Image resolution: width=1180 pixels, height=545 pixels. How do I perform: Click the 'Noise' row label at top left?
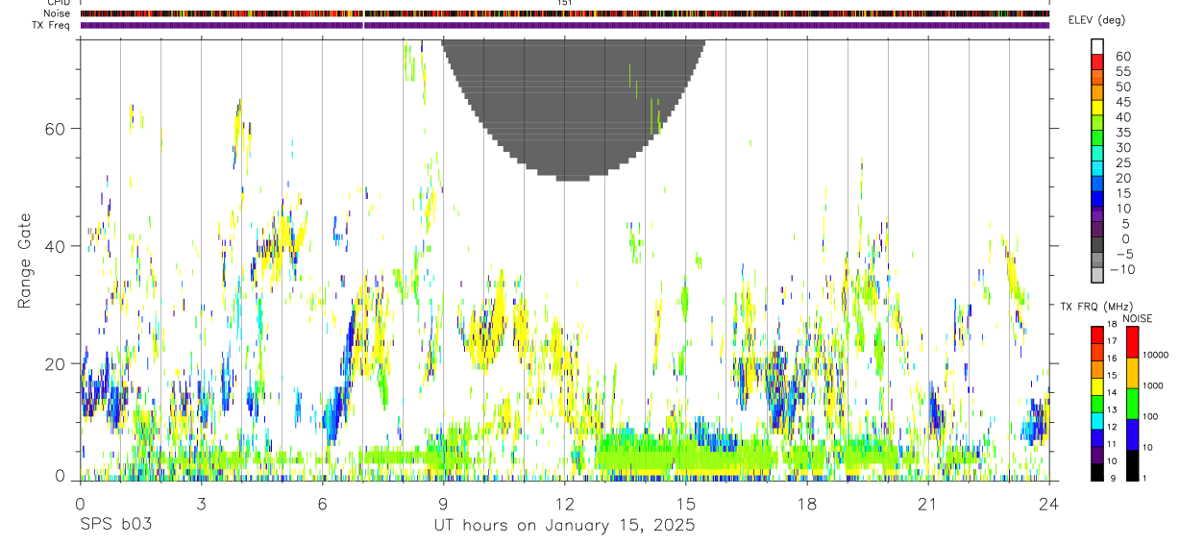point(59,14)
